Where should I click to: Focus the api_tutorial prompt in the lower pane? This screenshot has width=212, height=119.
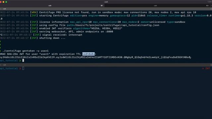9,68
